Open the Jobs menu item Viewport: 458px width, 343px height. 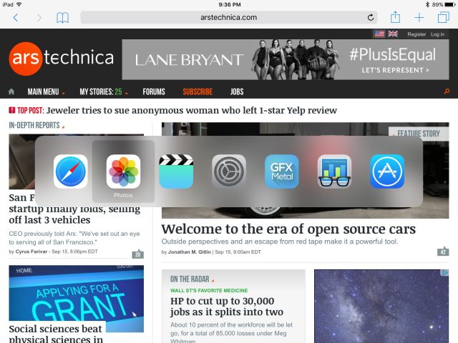tap(237, 92)
